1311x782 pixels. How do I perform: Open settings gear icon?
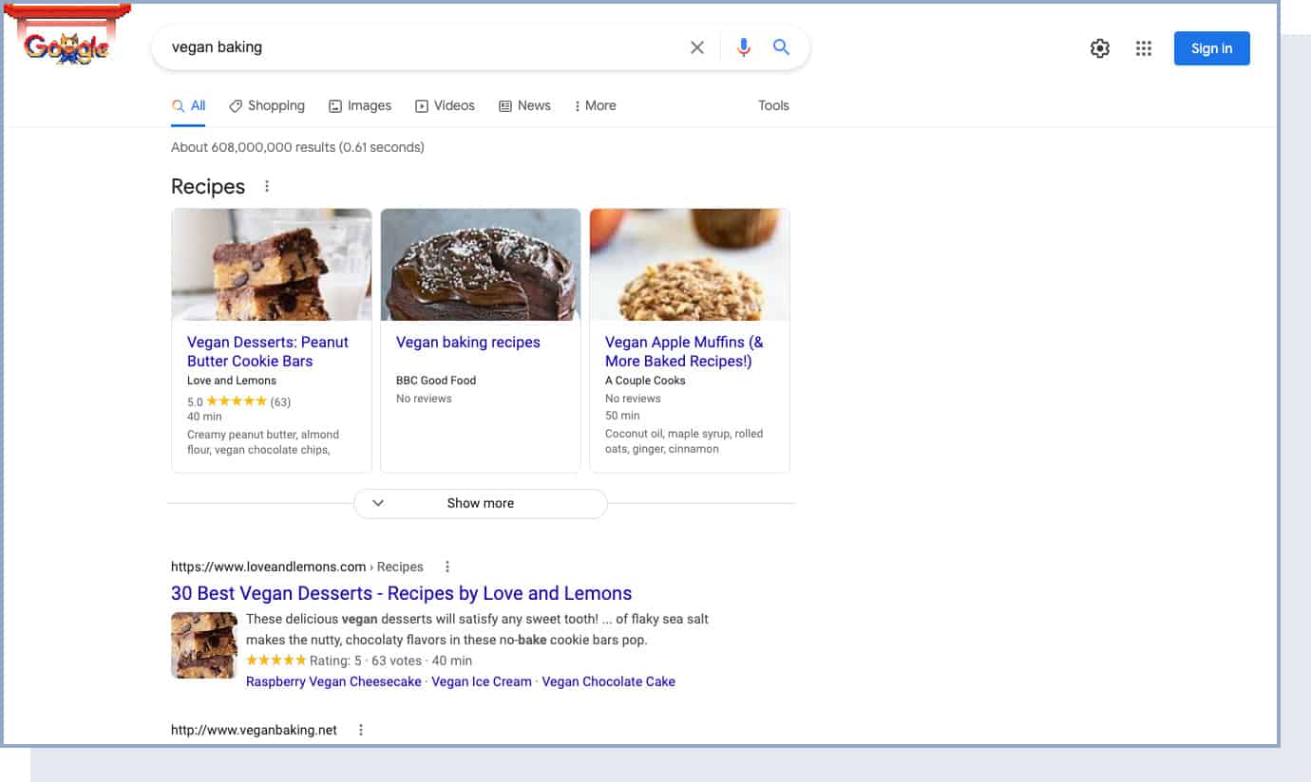[x=1100, y=48]
